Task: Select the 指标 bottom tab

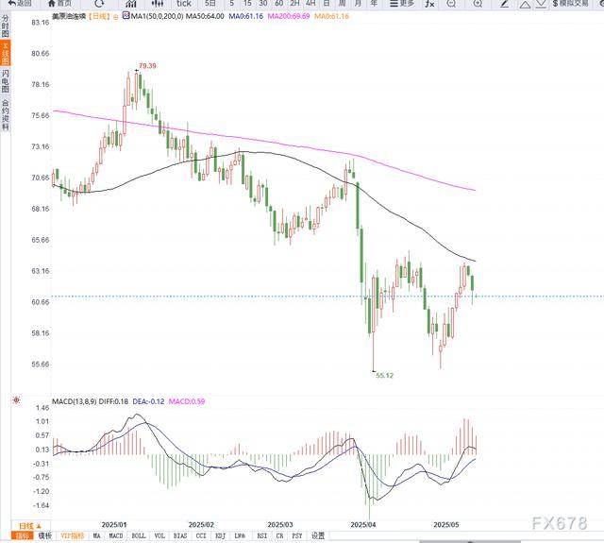Action: [22, 535]
